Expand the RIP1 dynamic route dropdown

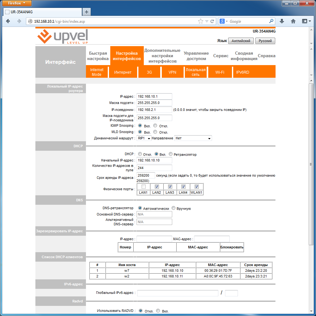pyautogui.click(x=144, y=138)
